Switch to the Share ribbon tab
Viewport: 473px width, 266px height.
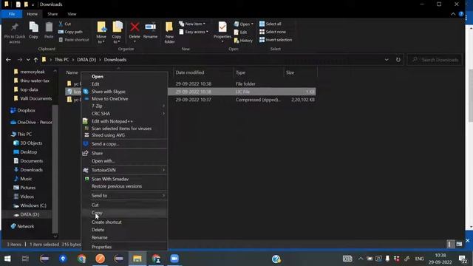click(52, 14)
